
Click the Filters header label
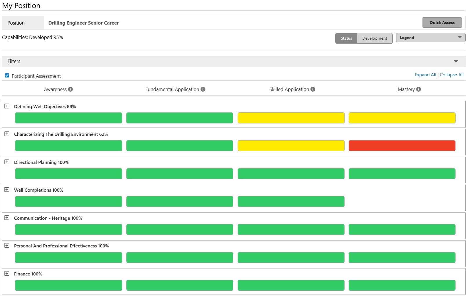[x=14, y=61]
